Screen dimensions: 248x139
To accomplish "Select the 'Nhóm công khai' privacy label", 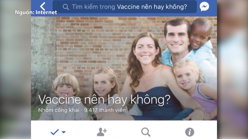I will [x=59, y=110].
